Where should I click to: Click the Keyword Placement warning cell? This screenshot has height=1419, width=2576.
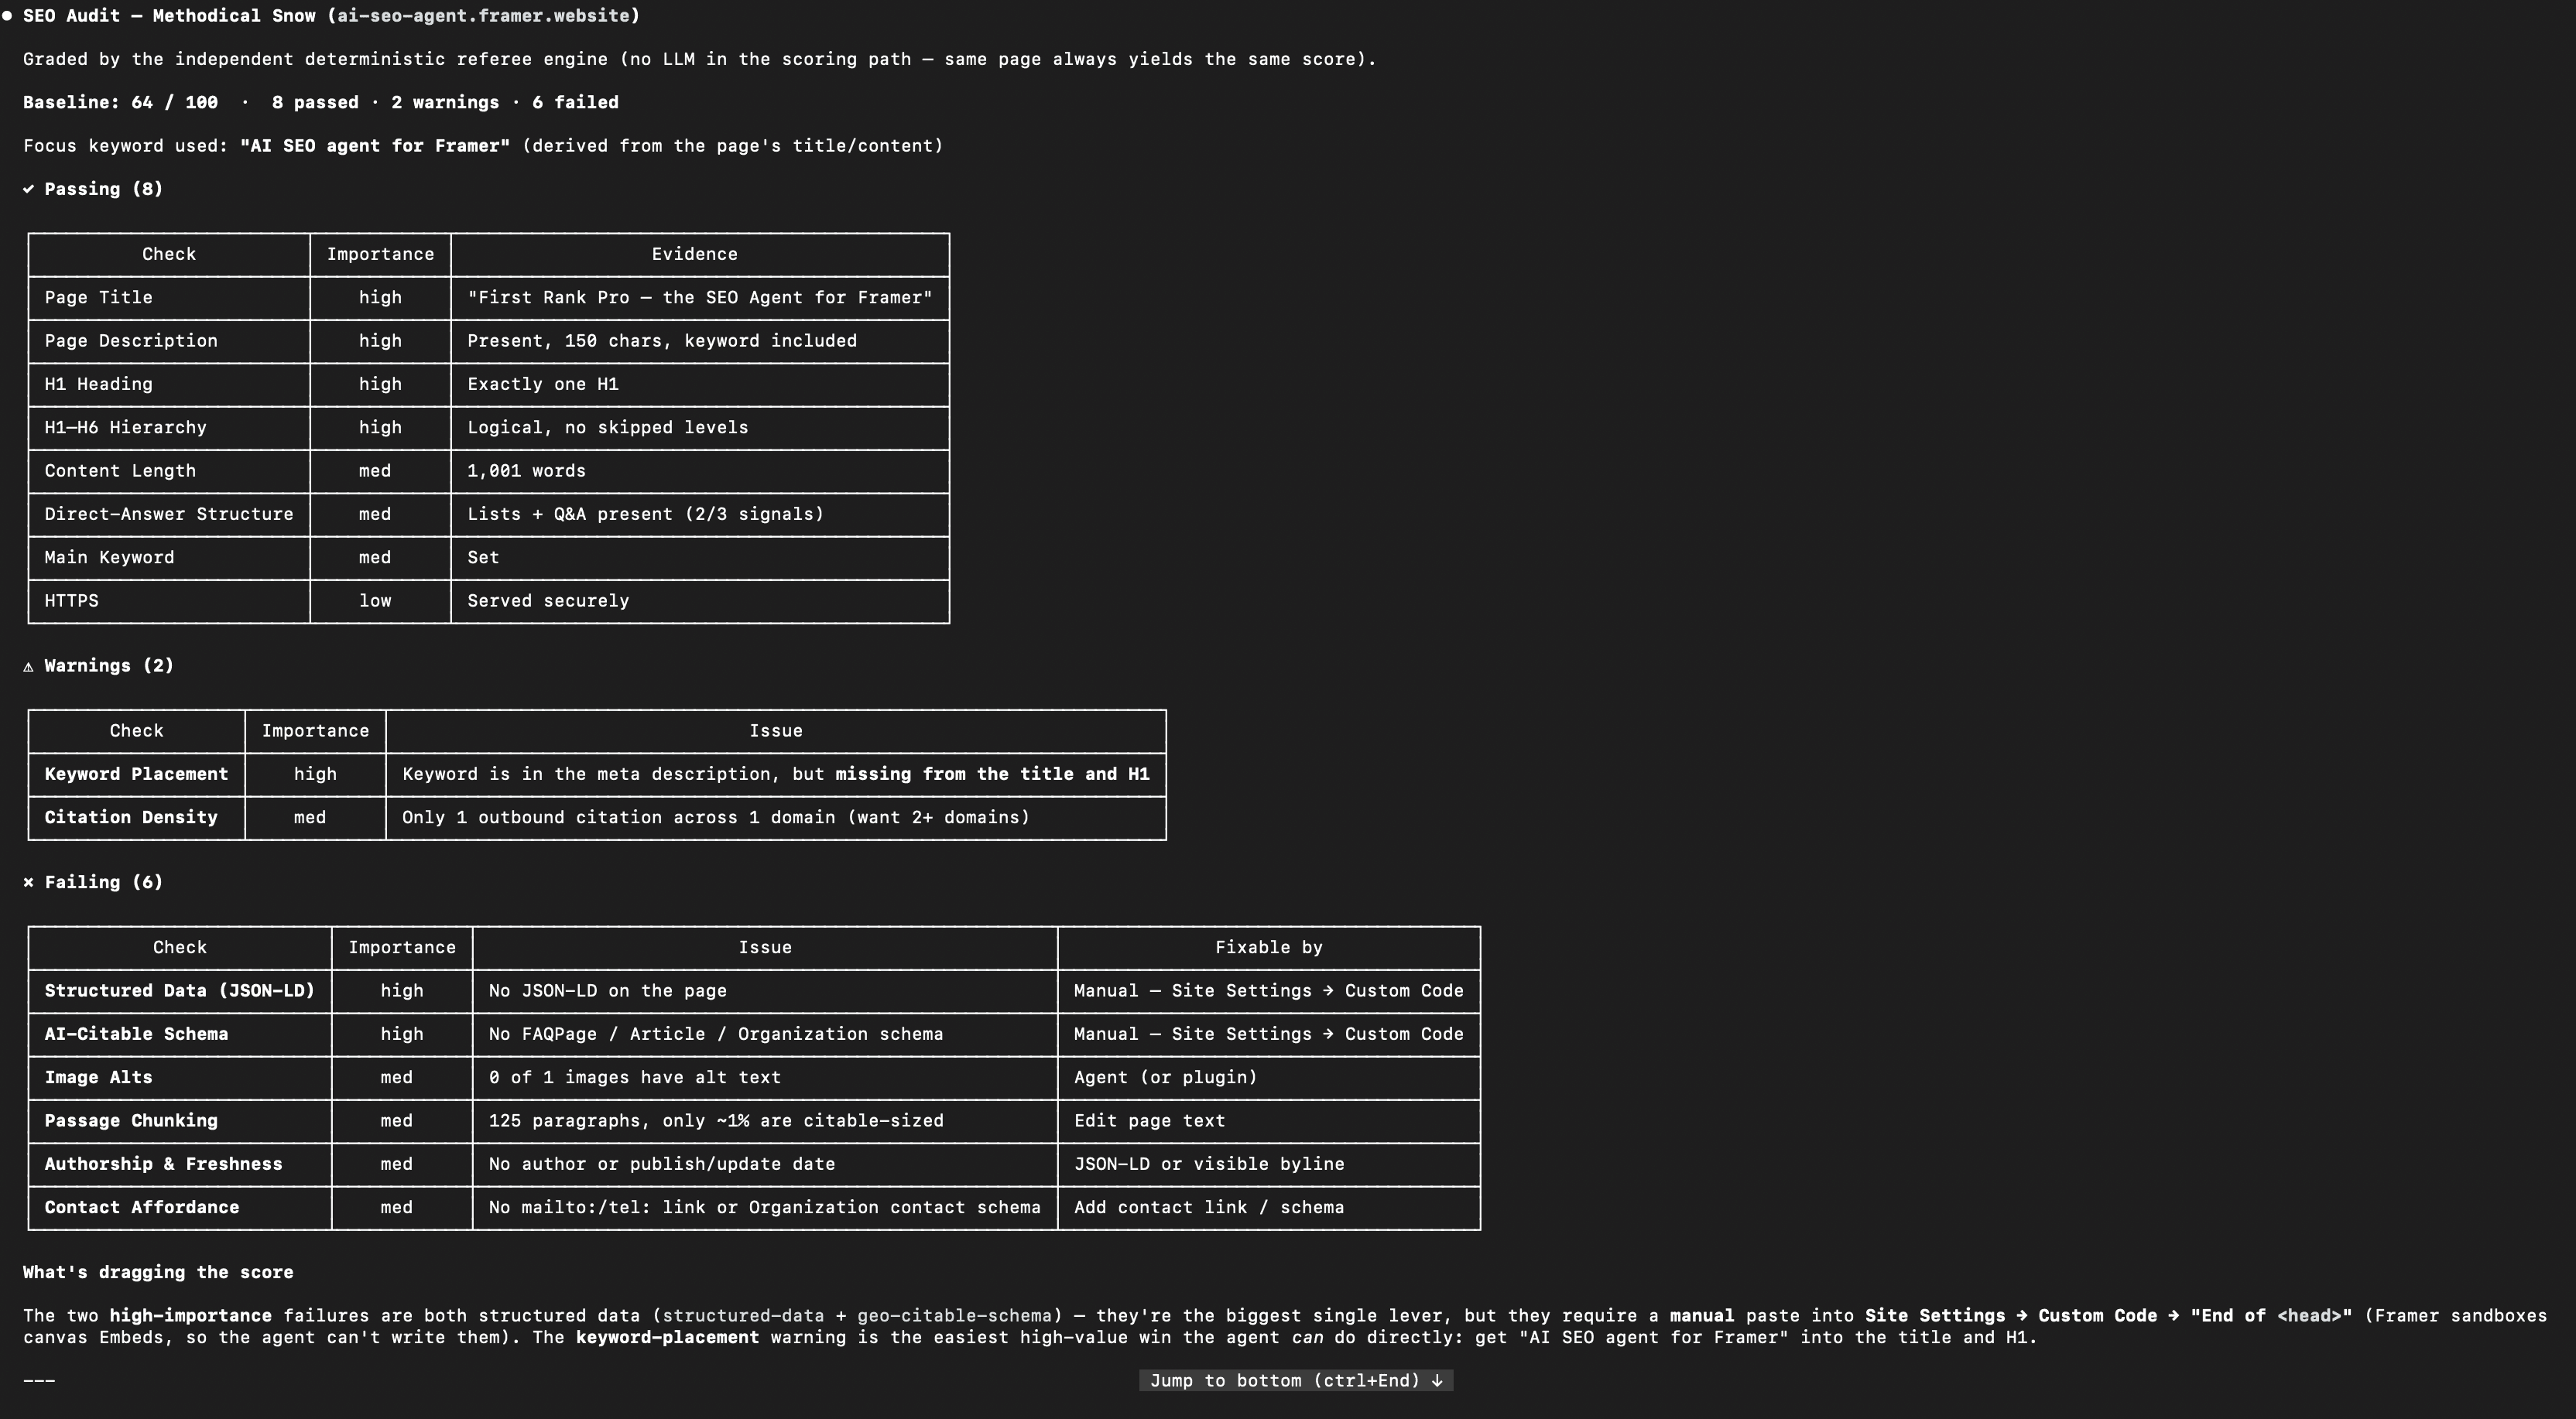(x=136, y=774)
